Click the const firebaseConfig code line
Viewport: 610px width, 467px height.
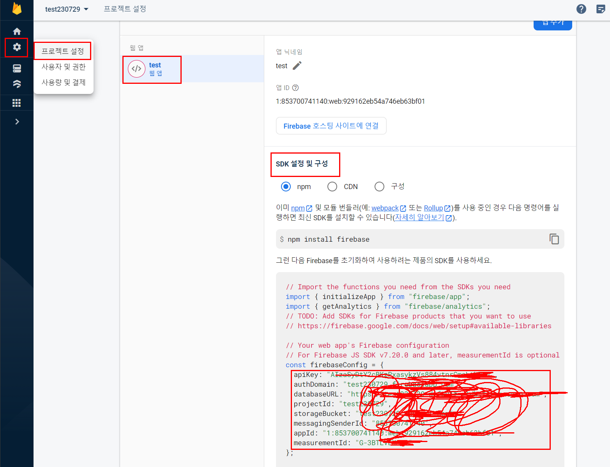[334, 365]
